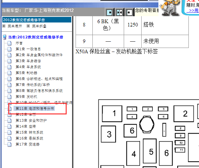199x168 pixels.
Task: Click table cell 搭铁
Action: point(165,25)
